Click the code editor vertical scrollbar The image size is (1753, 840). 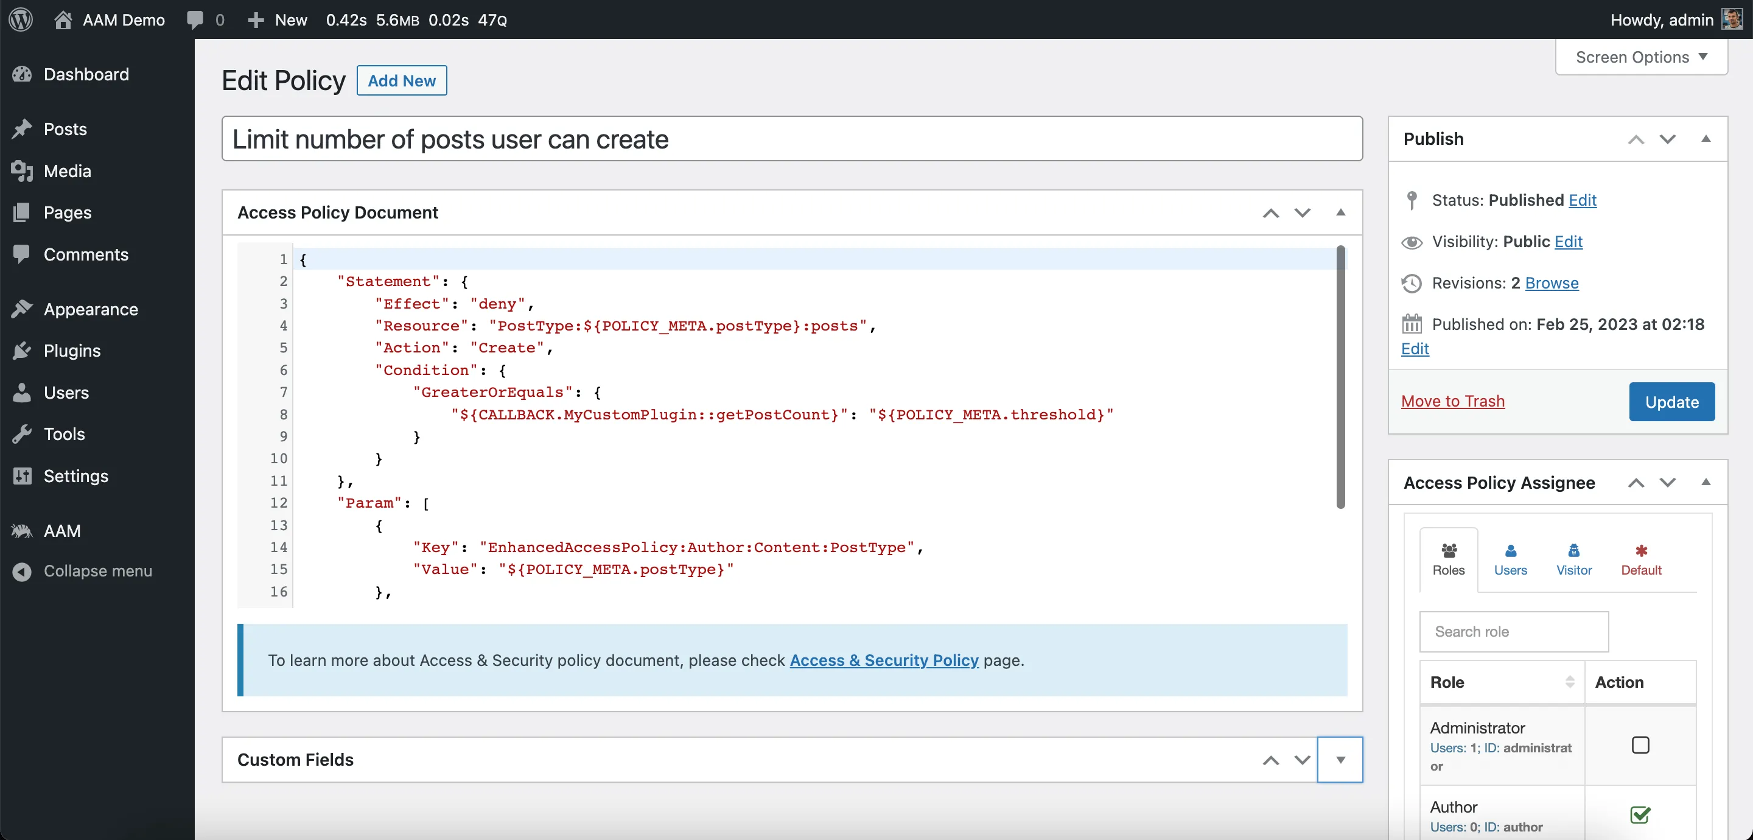[1340, 378]
